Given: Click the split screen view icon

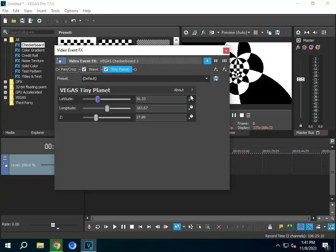Looking at the screenshot, I should (212, 32).
